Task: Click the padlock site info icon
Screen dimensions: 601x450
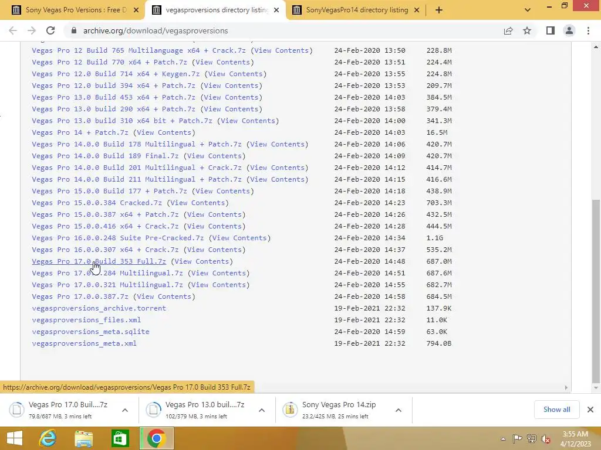Action: pyautogui.click(x=74, y=30)
